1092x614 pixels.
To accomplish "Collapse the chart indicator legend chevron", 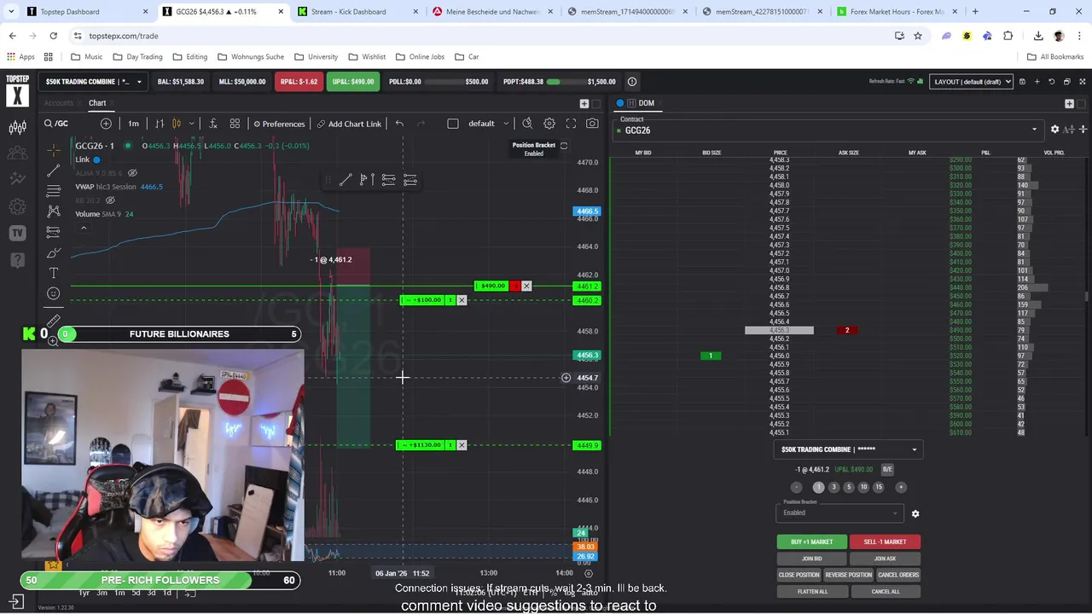I will (84, 228).
